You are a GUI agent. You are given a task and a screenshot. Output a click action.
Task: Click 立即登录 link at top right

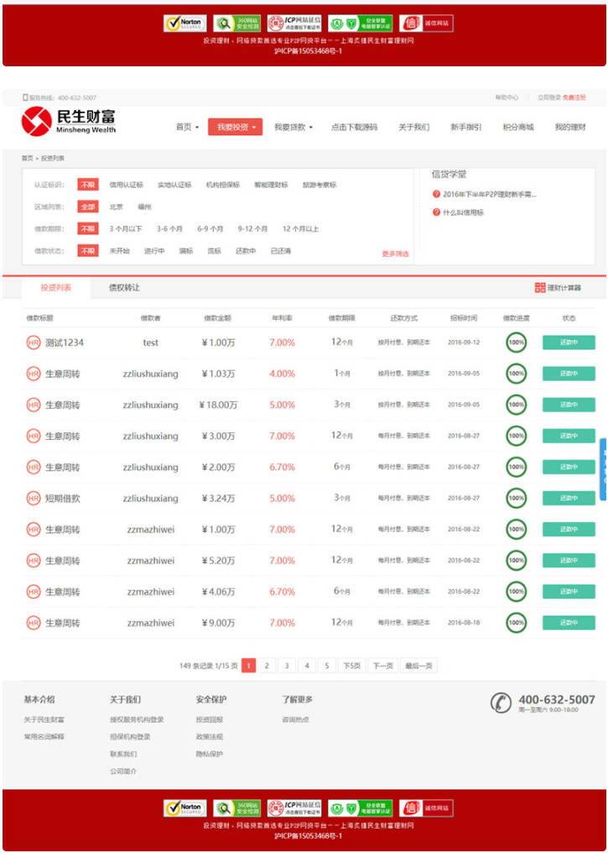point(549,97)
